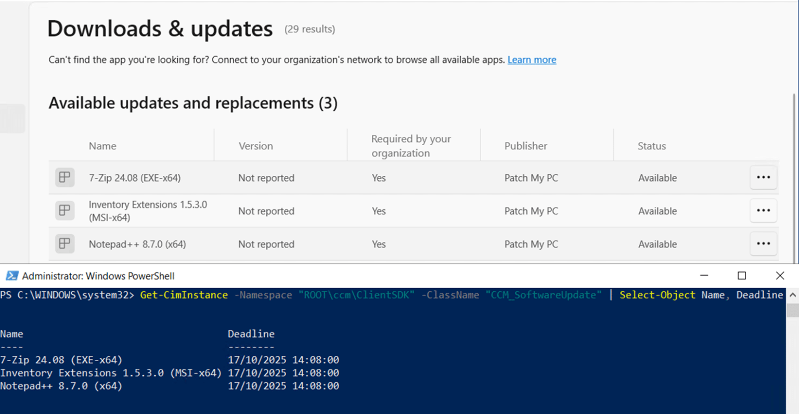Click the PowerShell window title icon
The height and width of the screenshot is (414, 799).
pos(11,276)
